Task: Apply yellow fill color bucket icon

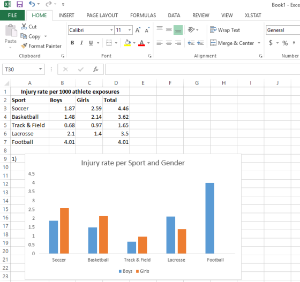Action: (x=127, y=43)
